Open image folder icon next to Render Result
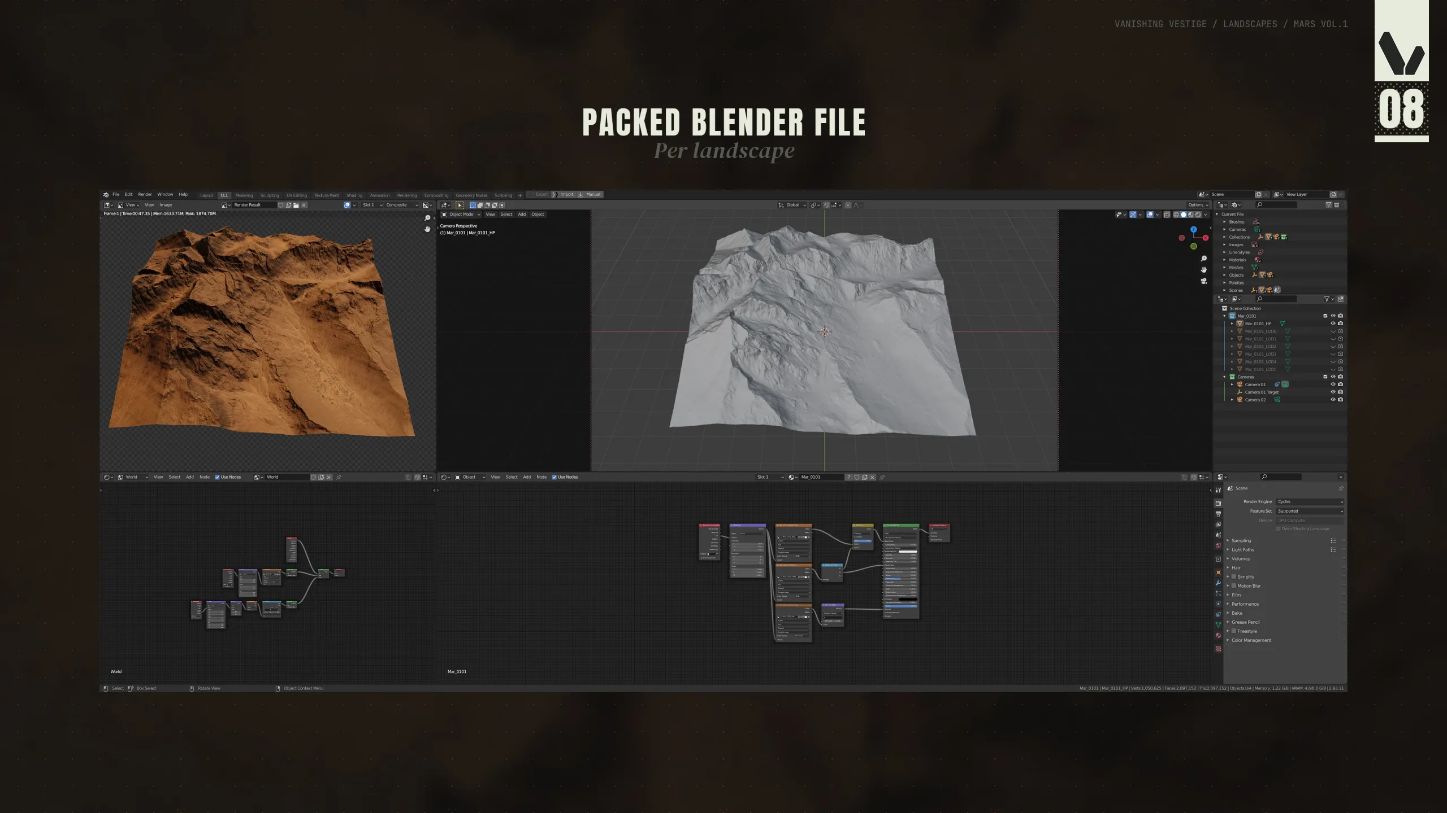 (x=296, y=205)
